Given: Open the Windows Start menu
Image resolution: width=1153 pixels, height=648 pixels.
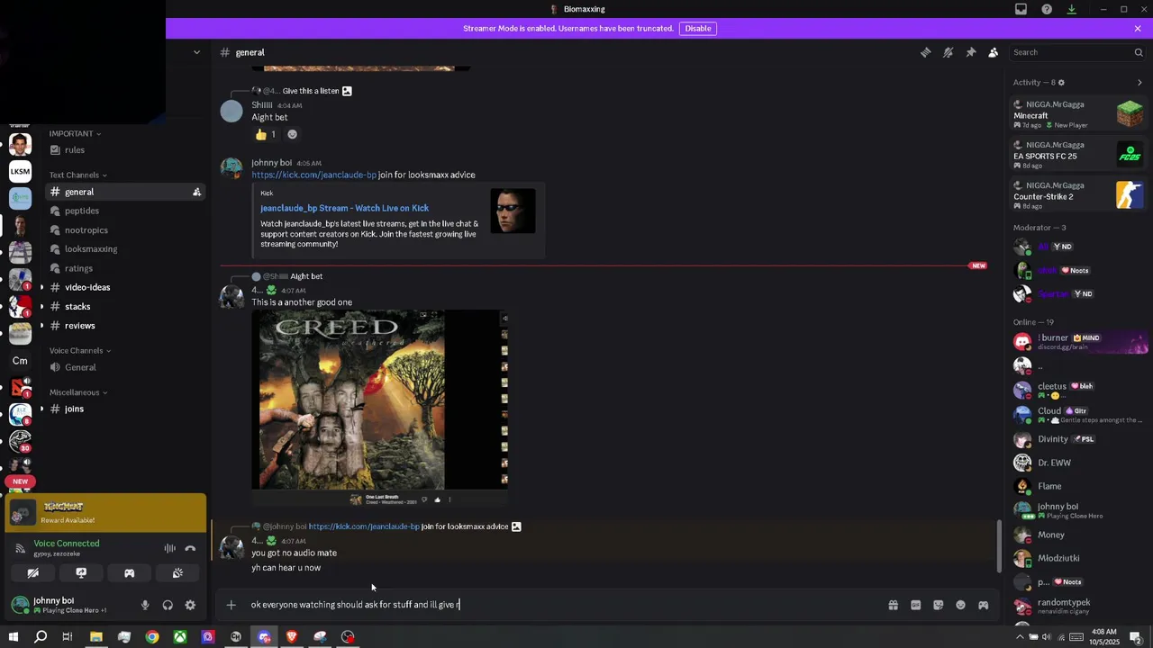Looking at the screenshot, I should tap(13, 637).
